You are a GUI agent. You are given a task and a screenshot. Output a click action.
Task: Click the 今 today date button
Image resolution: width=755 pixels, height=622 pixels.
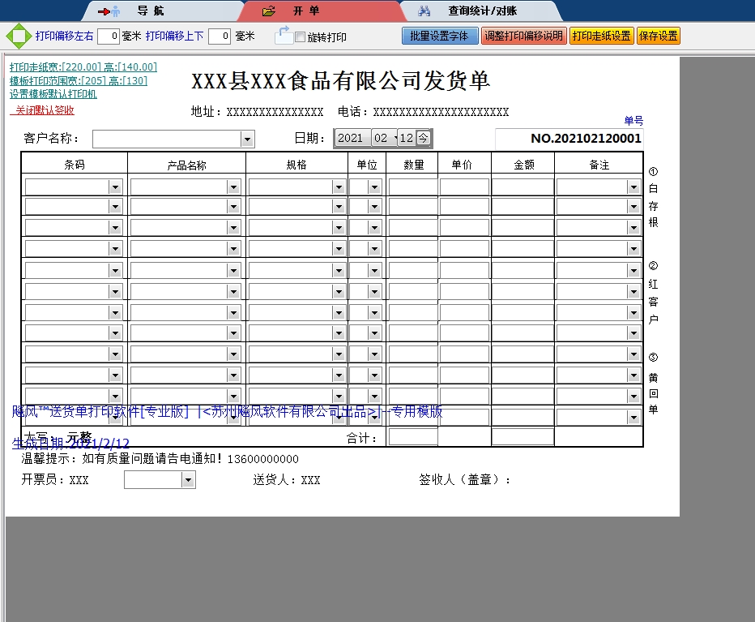[x=424, y=138]
